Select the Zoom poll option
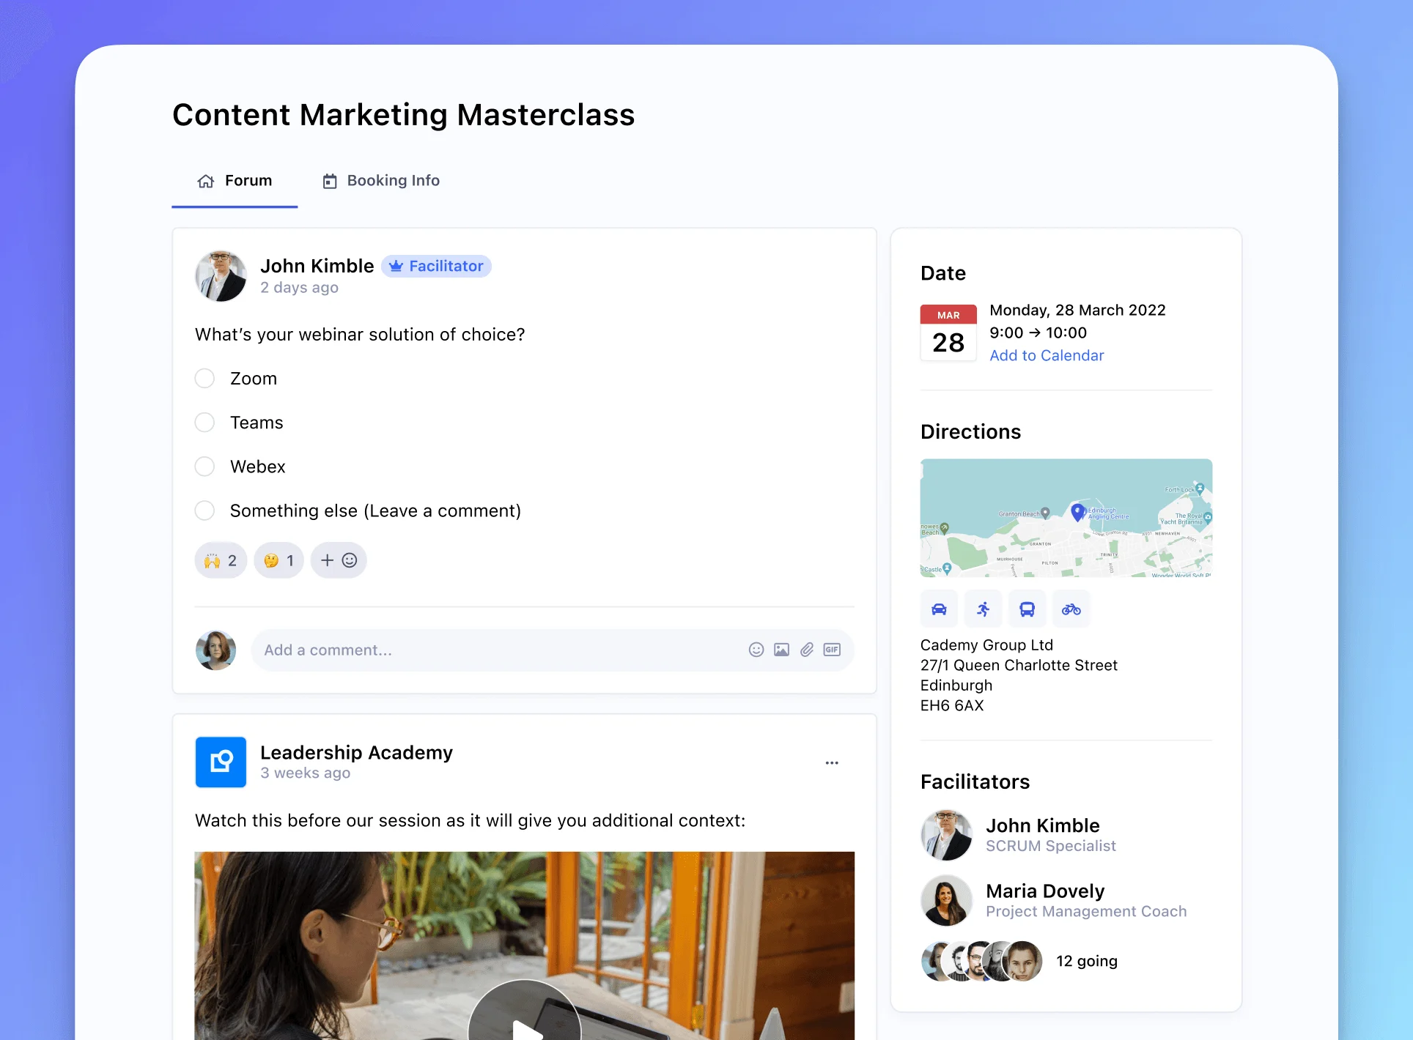Screen dimensions: 1413x1040 [205, 379]
